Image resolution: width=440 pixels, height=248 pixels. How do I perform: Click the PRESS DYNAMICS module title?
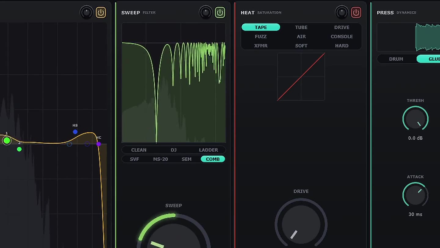tap(396, 13)
